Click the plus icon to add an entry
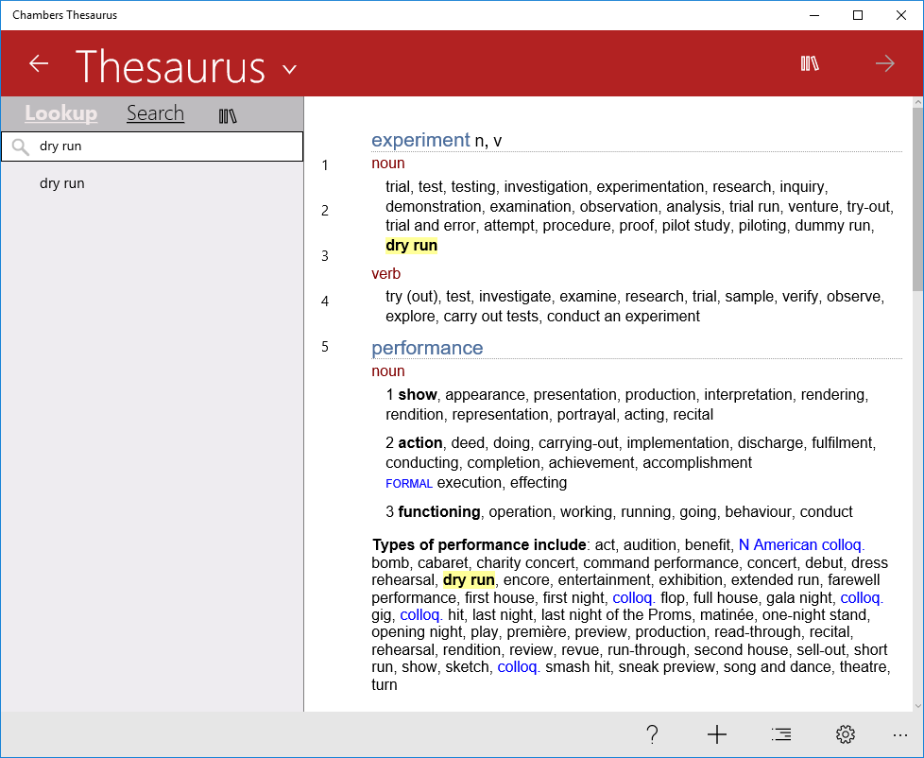Image resolution: width=924 pixels, height=758 pixels. [x=716, y=734]
